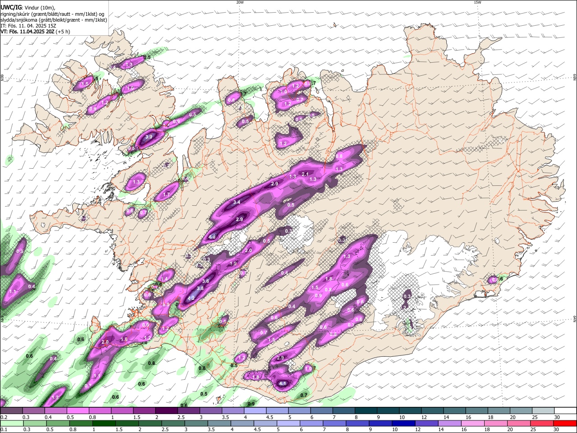
Task: Click the 'IT: Fös. 11. 04. 2025 15Z' line
Action: (28, 26)
